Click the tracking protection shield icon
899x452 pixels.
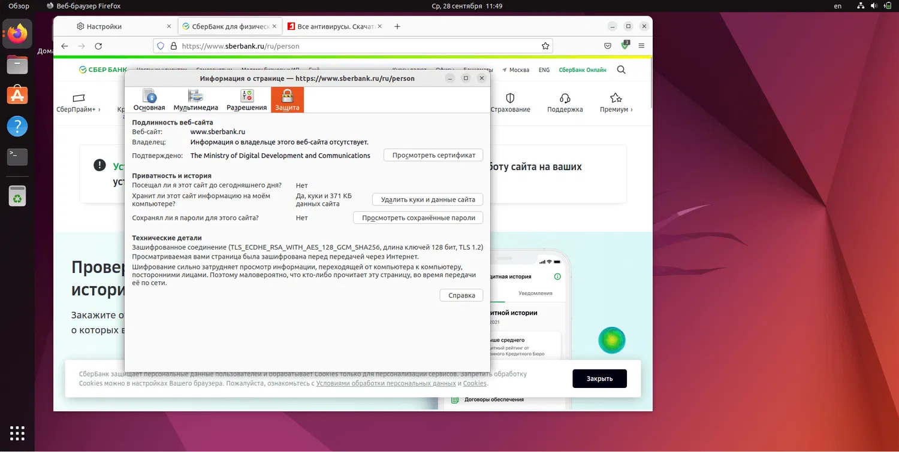coord(160,46)
